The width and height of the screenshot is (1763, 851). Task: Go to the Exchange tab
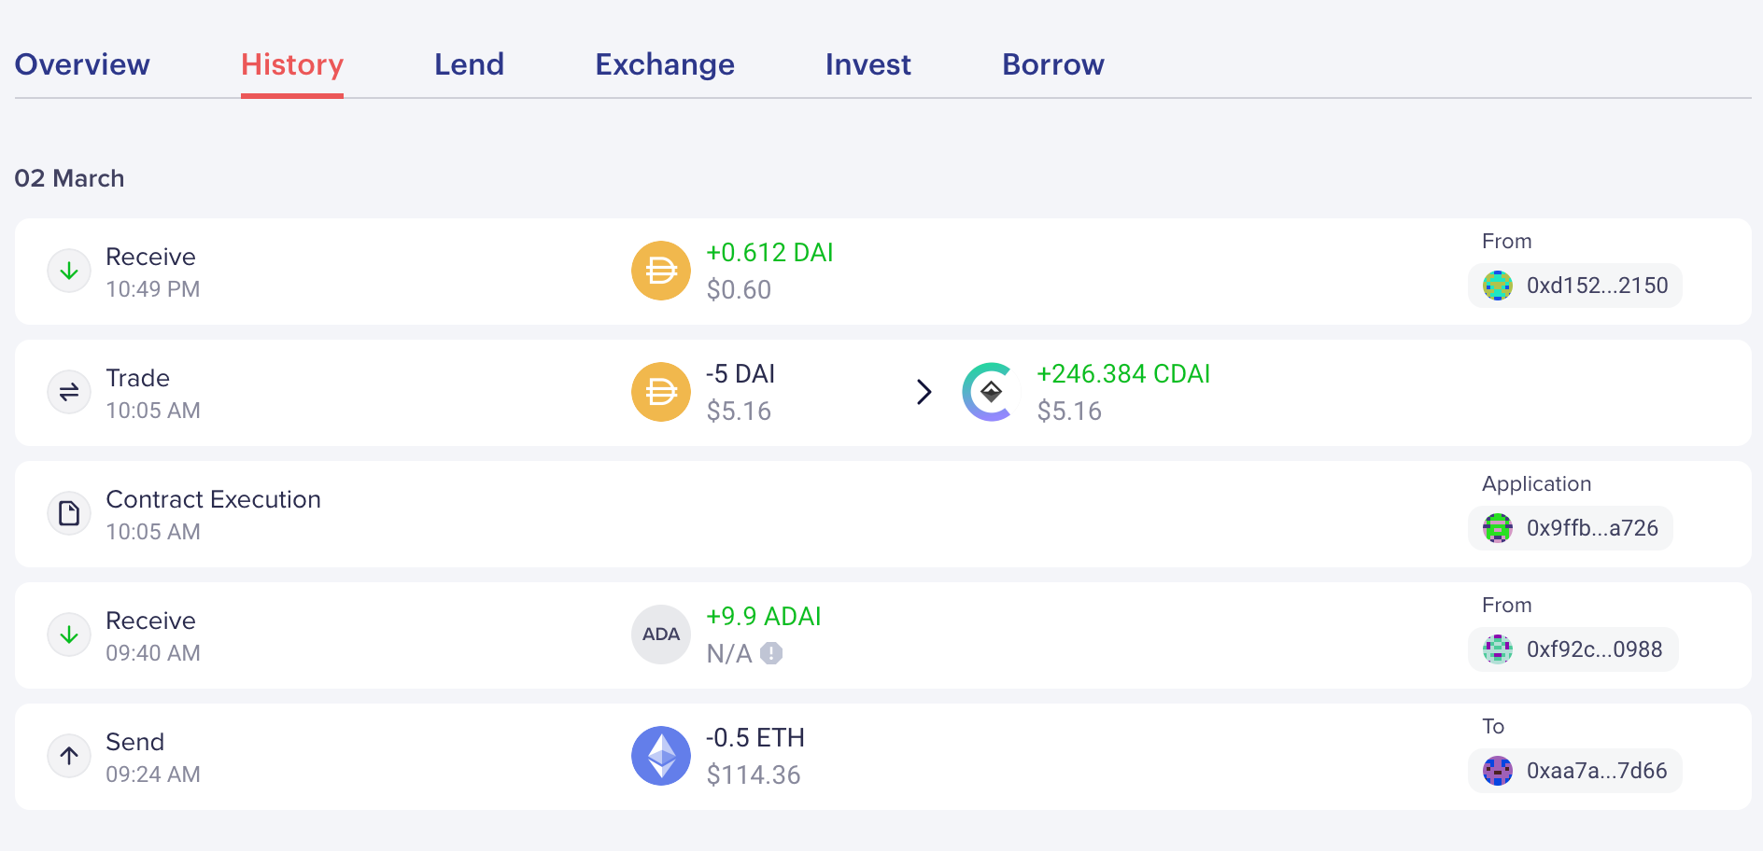point(665,64)
